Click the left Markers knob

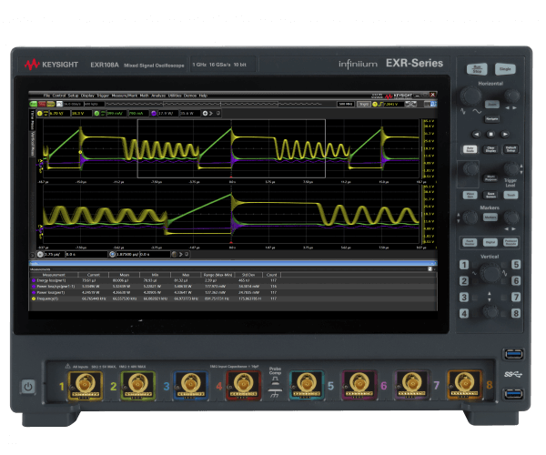coord(470,217)
